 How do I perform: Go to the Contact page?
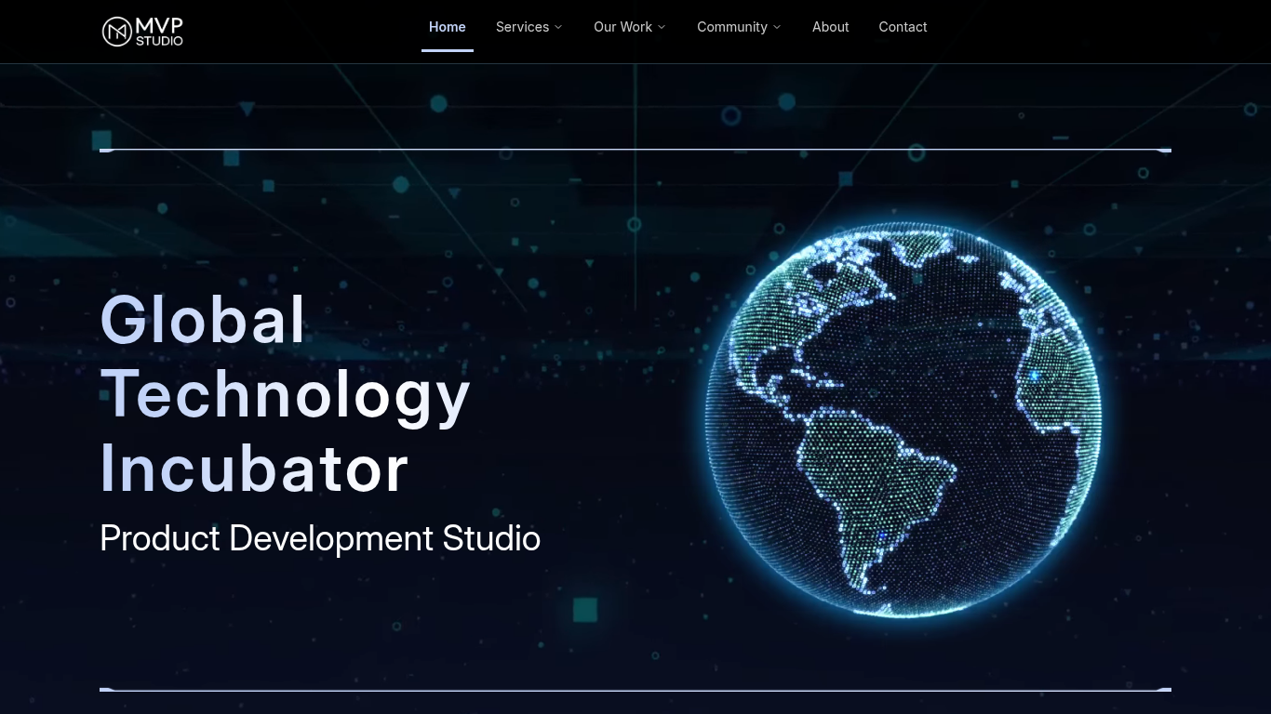pos(903,27)
